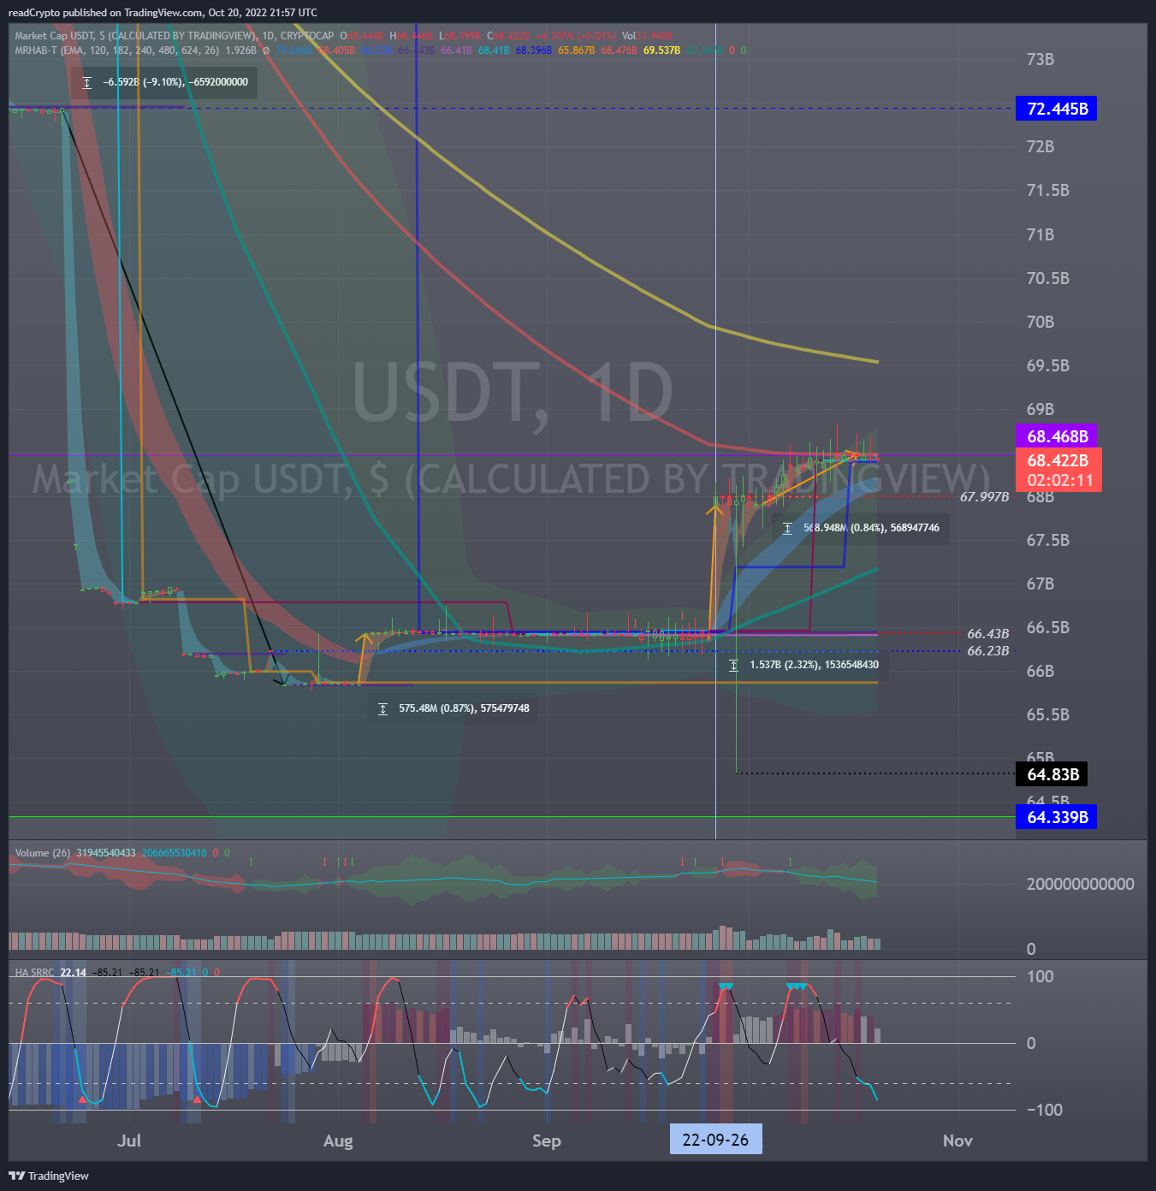The height and width of the screenshot is (1191, 1156).
Task: Click the 31945540433 volume value
Action: (106, 853)
